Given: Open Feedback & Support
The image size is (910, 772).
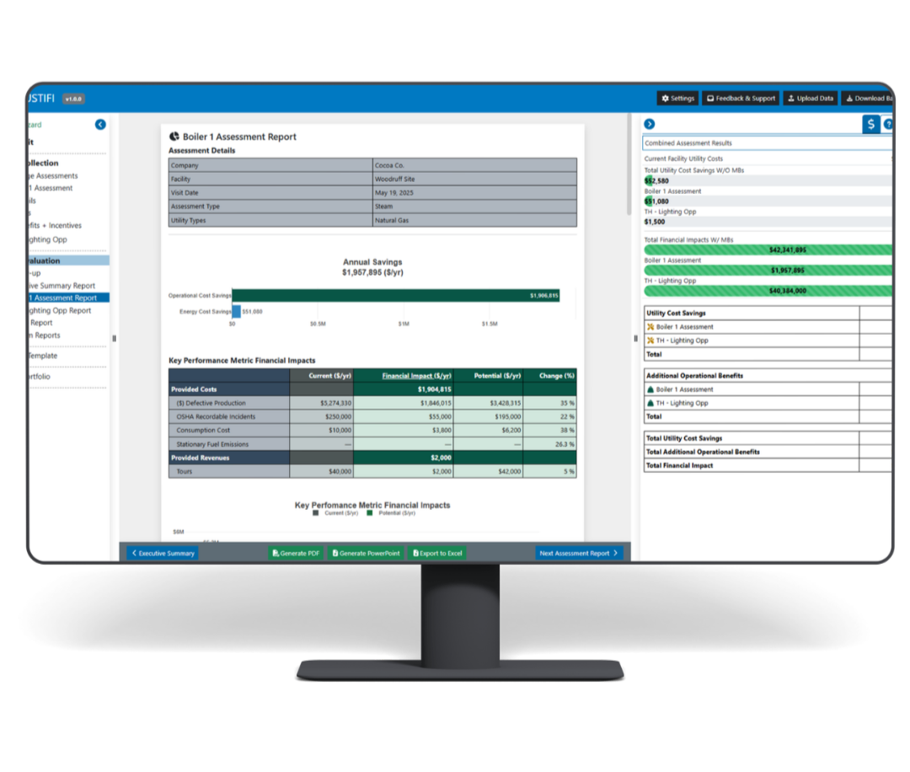Looking at the screenshot, I should (x=741, y=99).
